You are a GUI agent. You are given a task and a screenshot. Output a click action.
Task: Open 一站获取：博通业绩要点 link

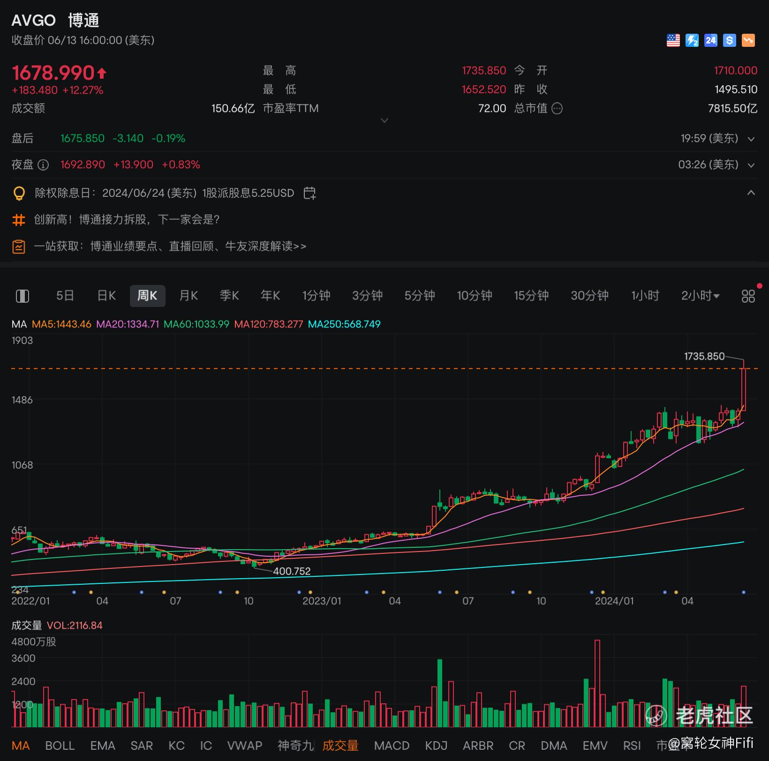pyautogui.click(x=170, y=246)
